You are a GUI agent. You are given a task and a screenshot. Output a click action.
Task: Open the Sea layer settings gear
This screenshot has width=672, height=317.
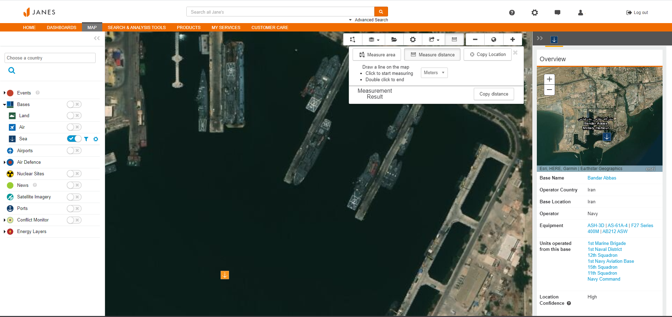96,139
